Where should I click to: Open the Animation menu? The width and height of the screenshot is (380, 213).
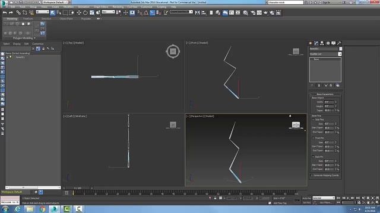tap(84, 7)
